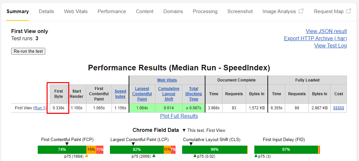Export HTTP Archive (.har) file
The image size is (359, 161).
(x=315, y=38)
